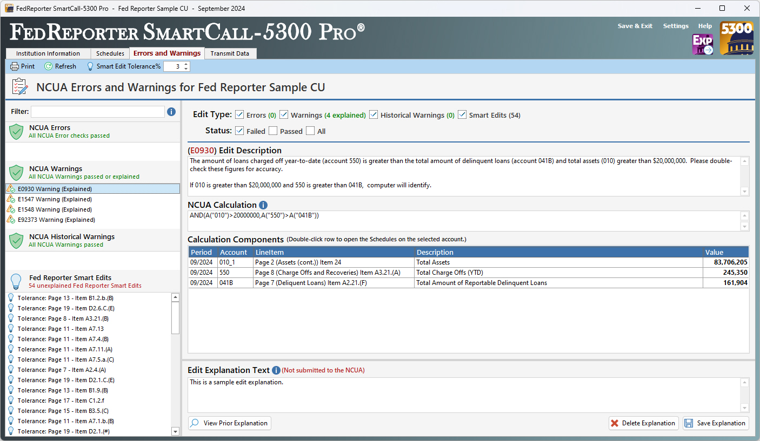Click the info icon next to Filter
Image resolution: width=760 pixels, height=441 pixels.
171,112
